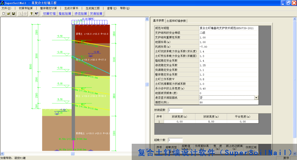Screen dimensions: 297x160
Task: Click the 放坡高度(m) cell 8.00
Action: 211,122
